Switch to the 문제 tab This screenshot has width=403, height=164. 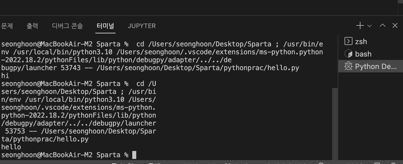[7, 26]
